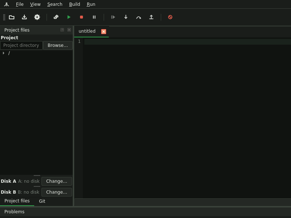Click the toolbar drag handle grip
291x218 pixels.
pos(4,17)
